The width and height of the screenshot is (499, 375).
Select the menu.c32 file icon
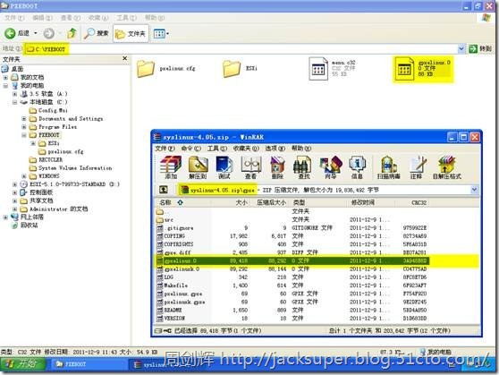coord(318,69)
